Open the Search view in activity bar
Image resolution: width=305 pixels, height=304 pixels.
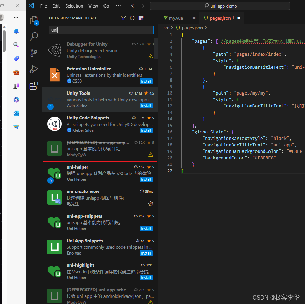click(x=34, y=36)
